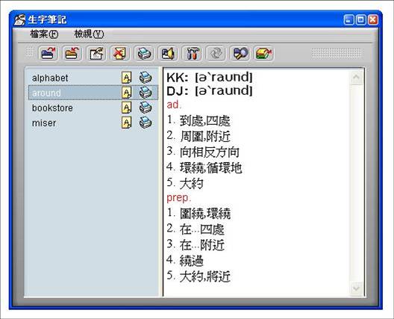Click the print icon beside around
394x319 pixels.
(x=146, y=93)
